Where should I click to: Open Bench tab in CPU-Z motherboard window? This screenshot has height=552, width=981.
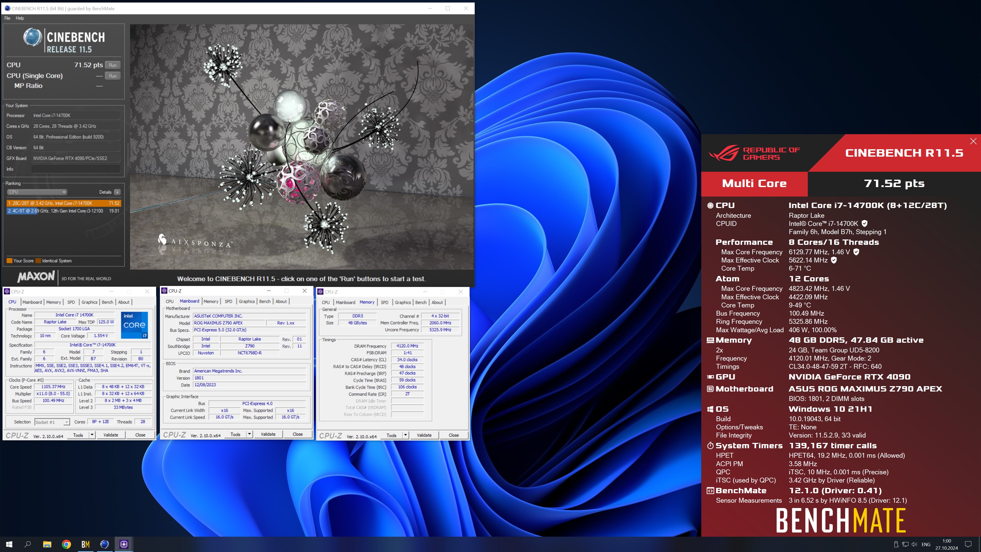click(x=265, y=301)
